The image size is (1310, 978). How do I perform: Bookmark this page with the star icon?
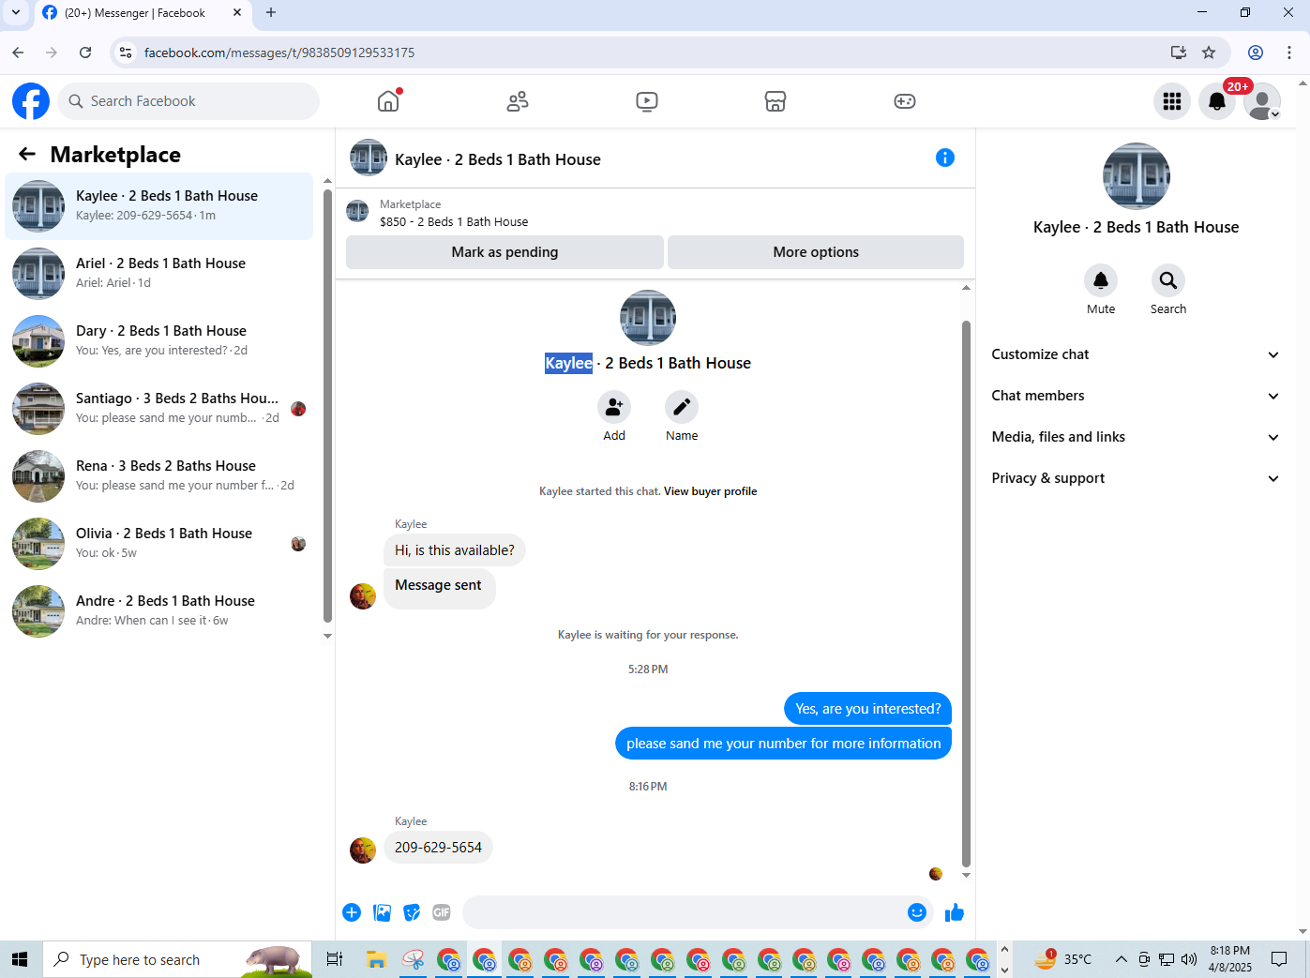(x=1209, y=53)
